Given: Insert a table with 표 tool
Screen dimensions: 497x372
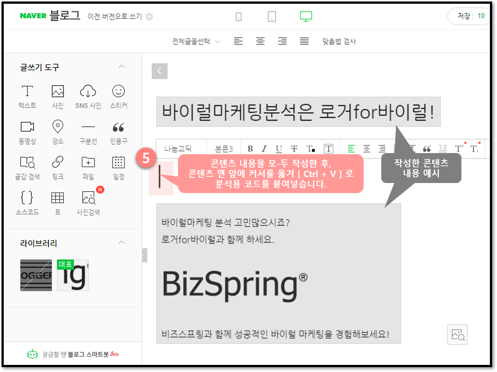Looking at the screenshot, I should [58, 203].
